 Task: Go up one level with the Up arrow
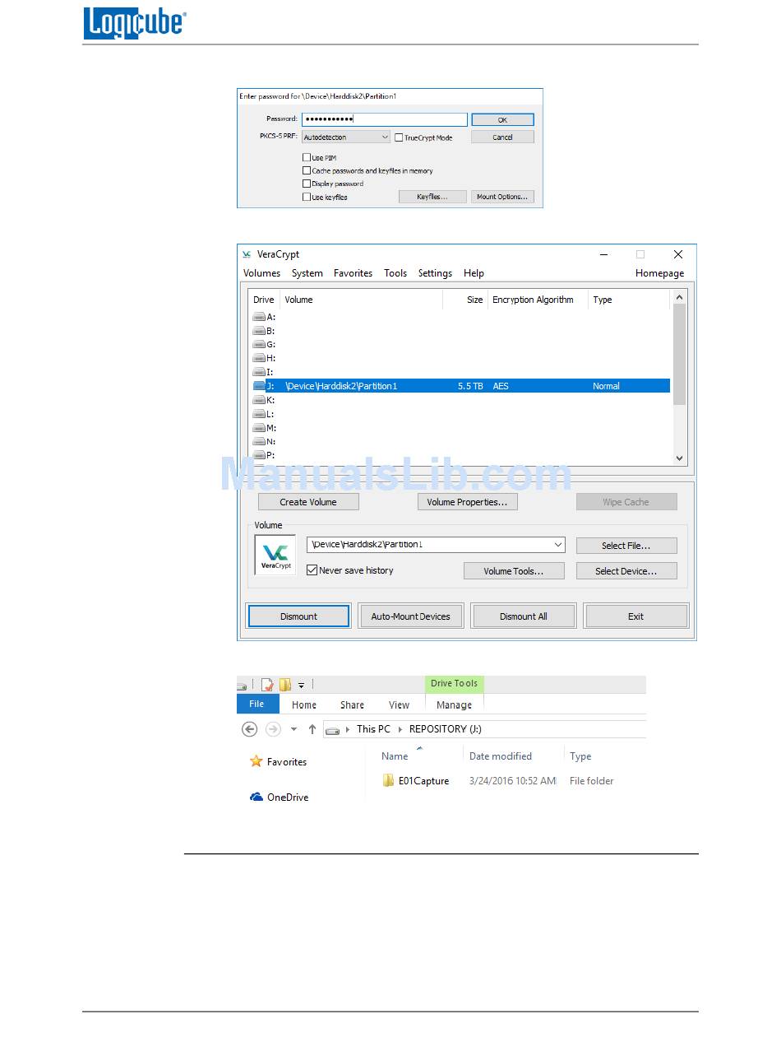click(x=312, y=729)
